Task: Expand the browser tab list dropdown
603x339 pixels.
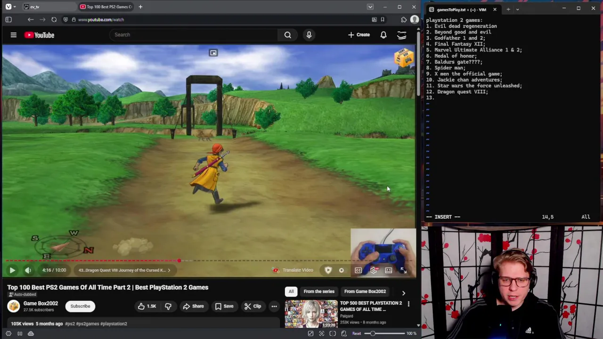Action: click(370, 7)
